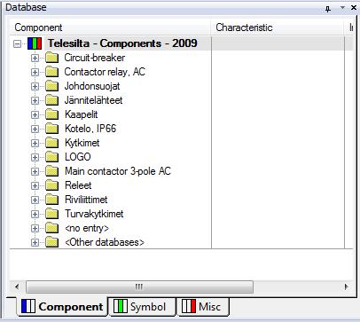Click the Main contactor 3-pole AC folder icon
360x322 pixels.
click(x=52, y=171)
